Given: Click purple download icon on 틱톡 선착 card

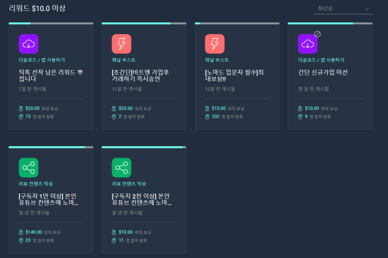Looking at the screenshot, I should pos(29,44).
